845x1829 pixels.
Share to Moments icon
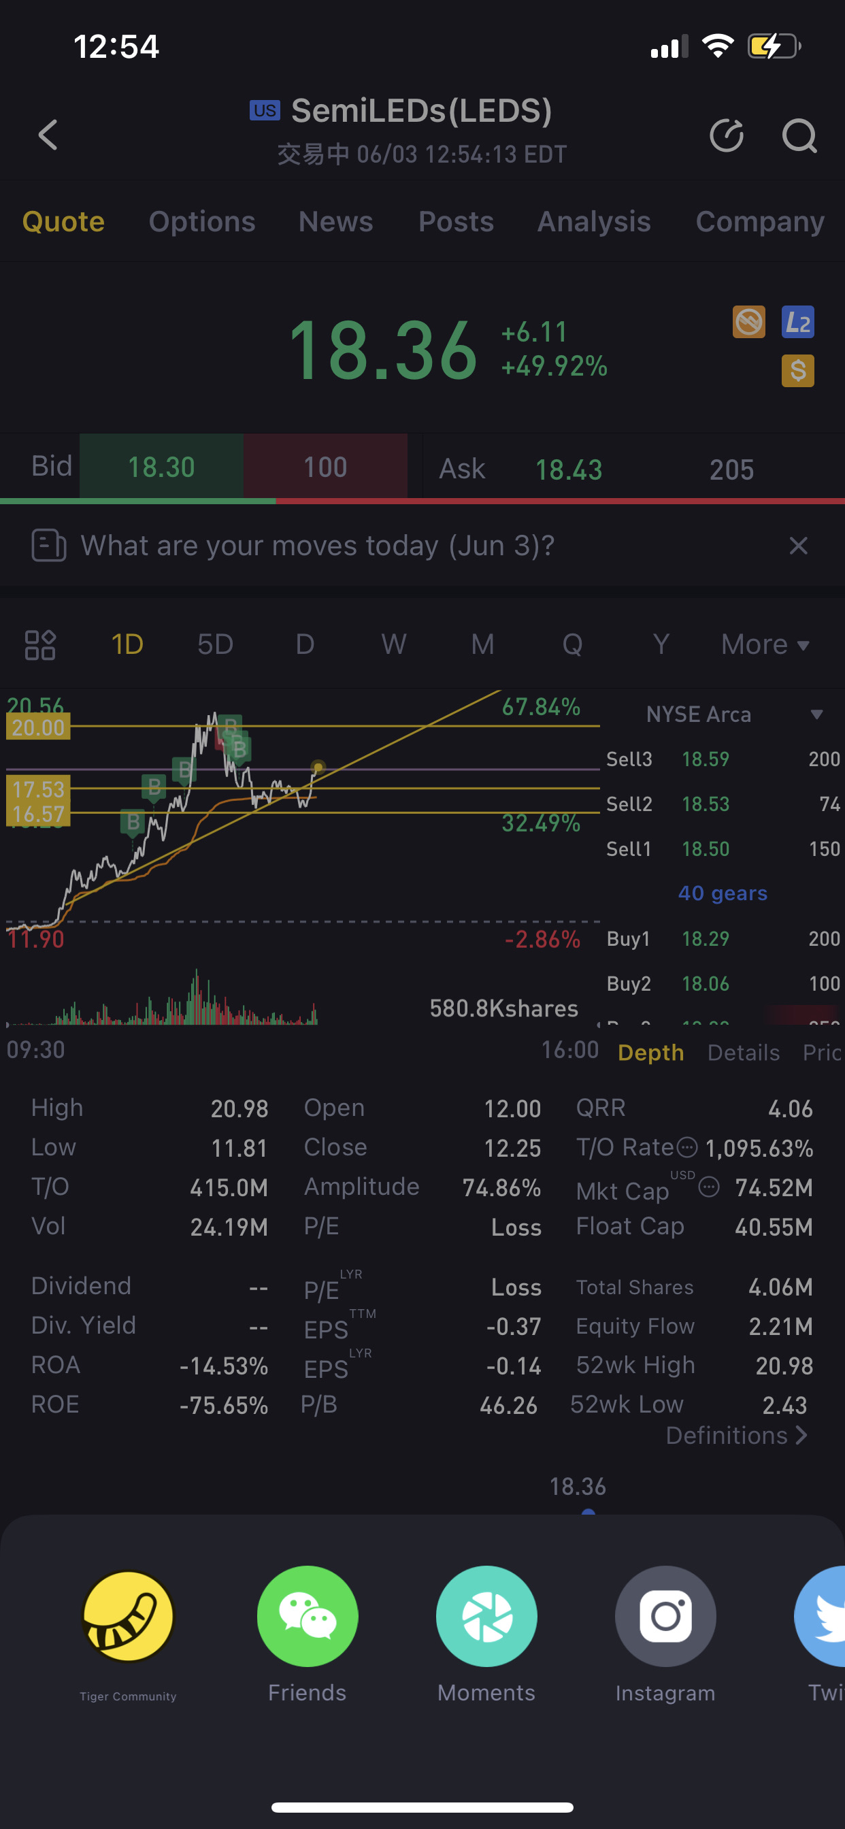pos(486,1616)
